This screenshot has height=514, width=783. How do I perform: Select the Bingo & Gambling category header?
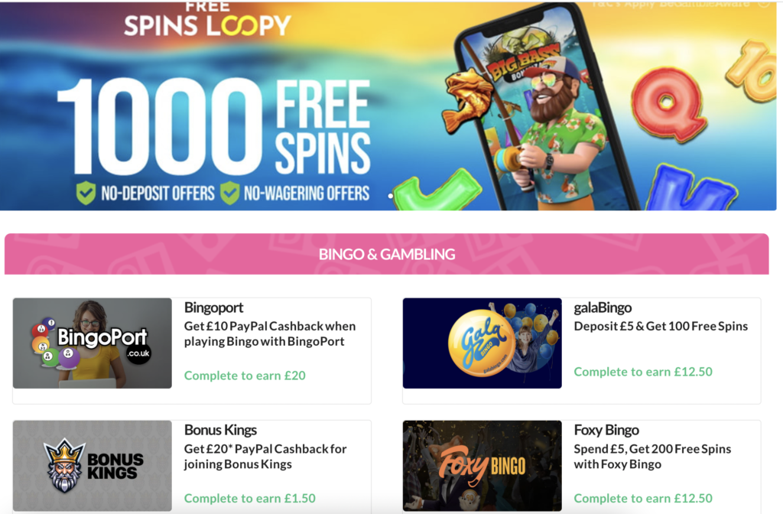386,254
